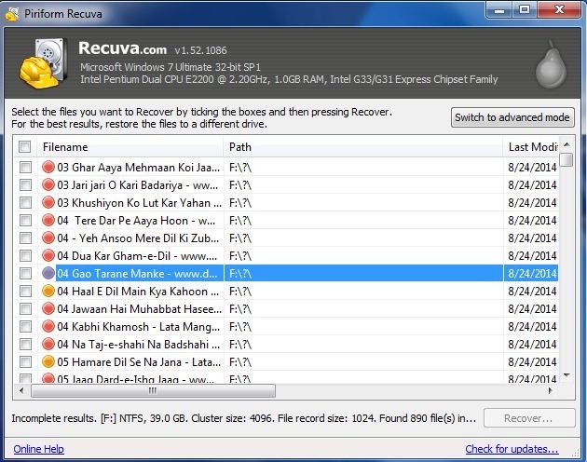Click the vertical scrollbar up arrow

point(567,144)
